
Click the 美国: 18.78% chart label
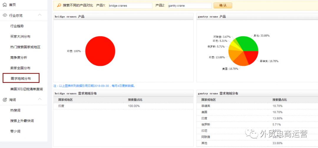pyautogui.click(x=230, y=69)
